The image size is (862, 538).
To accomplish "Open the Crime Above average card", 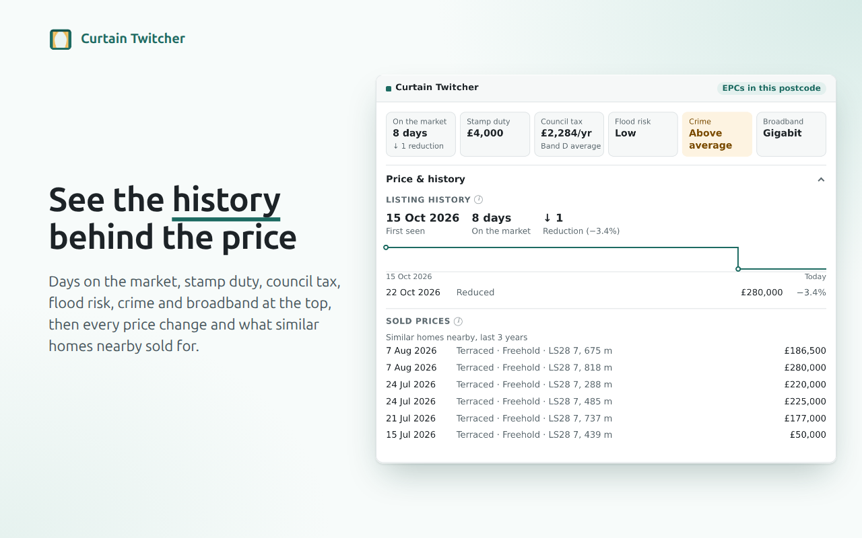I will pyautogui.click(x=717, y=134).
